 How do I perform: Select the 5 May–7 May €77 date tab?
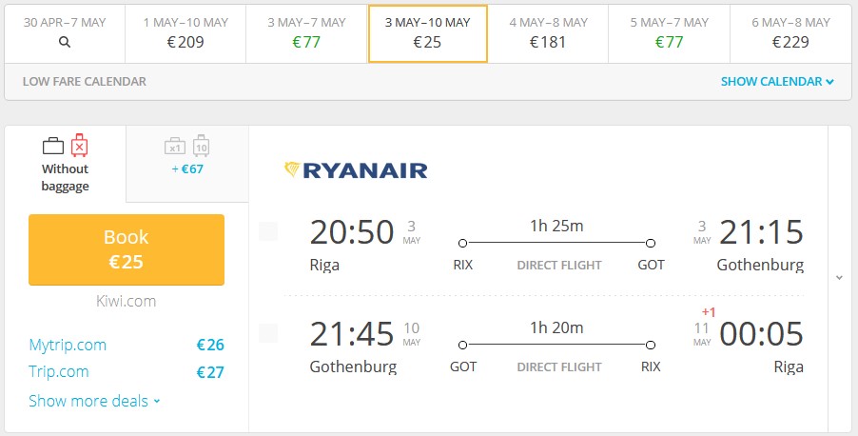pos(670,34)
